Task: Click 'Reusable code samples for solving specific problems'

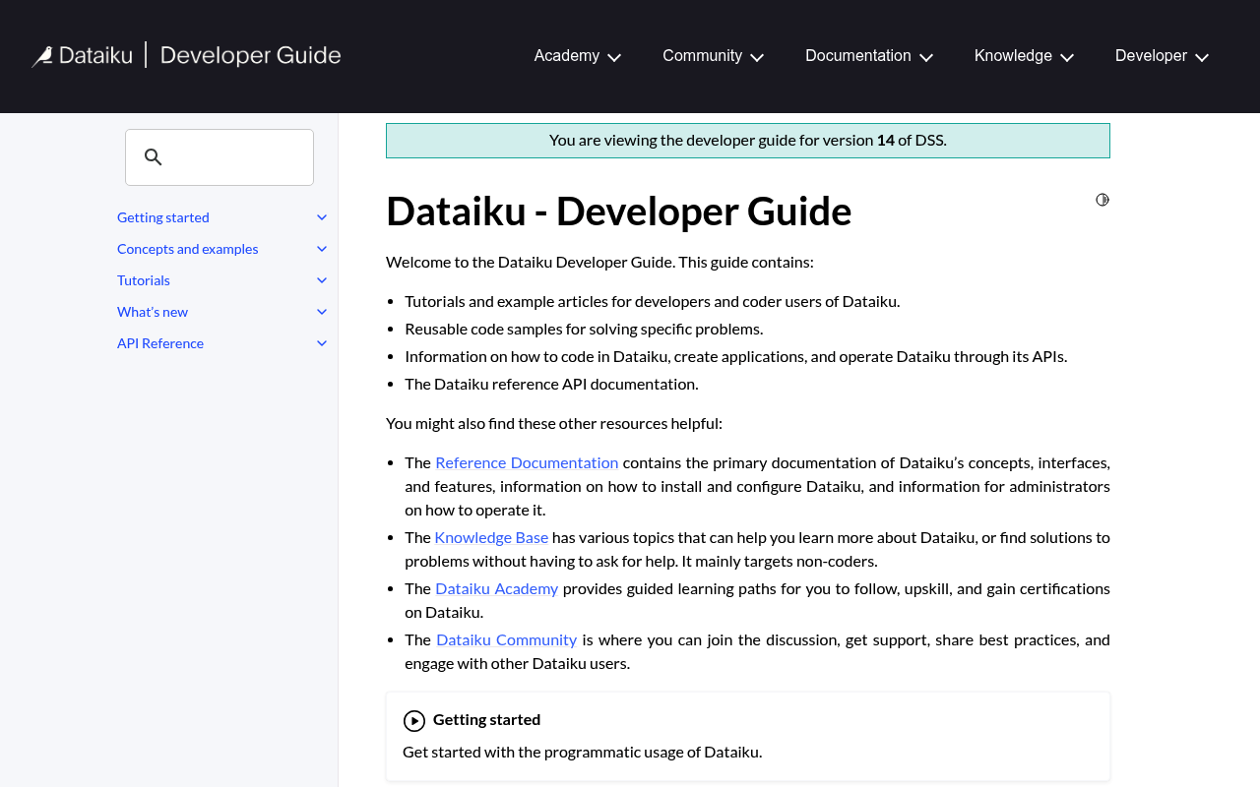Action: (x=584, y=329)
